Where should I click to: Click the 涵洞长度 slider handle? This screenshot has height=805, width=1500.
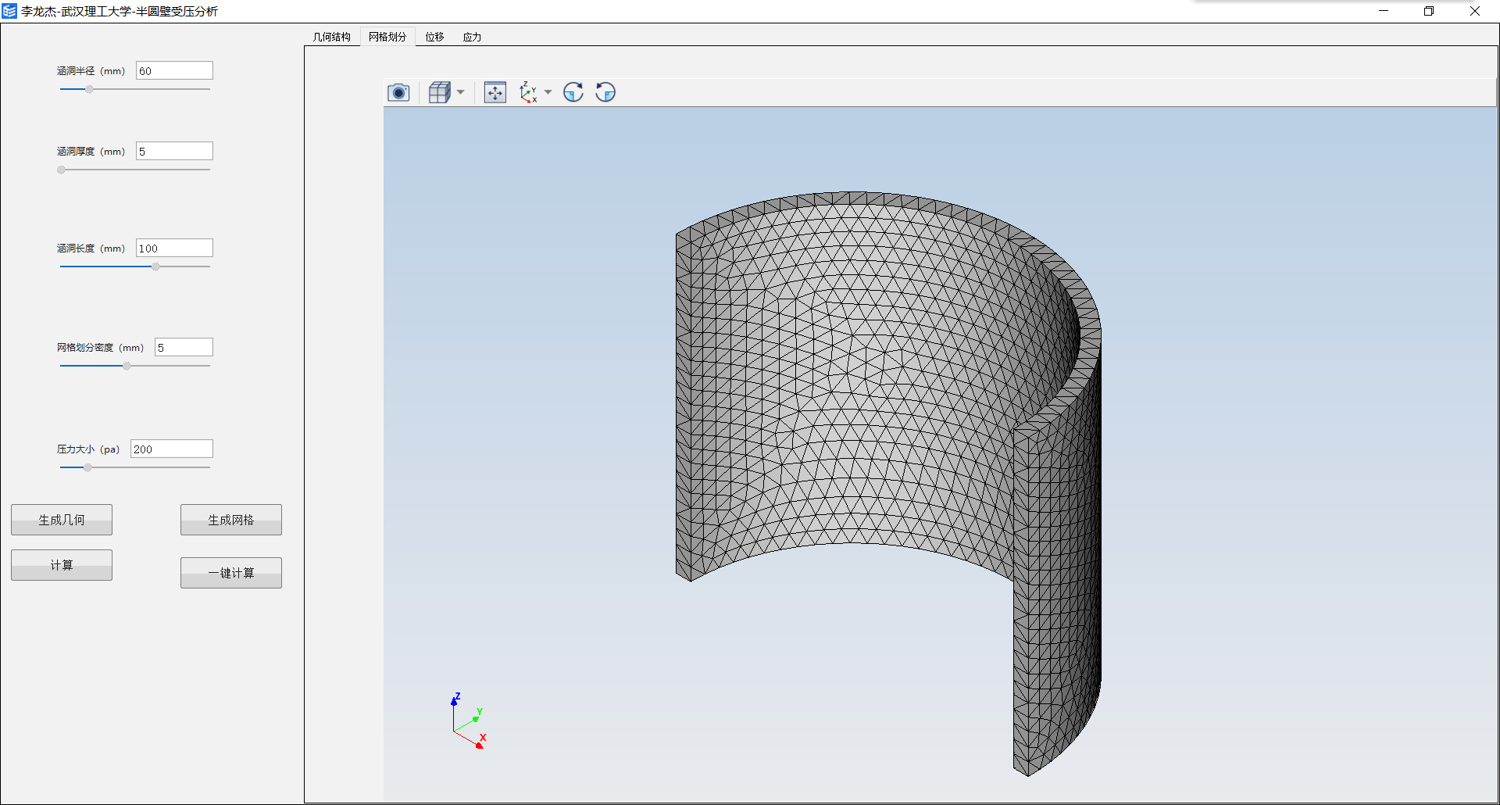155,267
